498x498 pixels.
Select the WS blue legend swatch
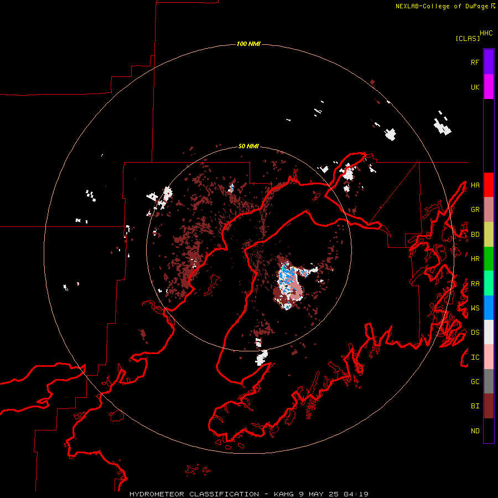tap(489, 308)
